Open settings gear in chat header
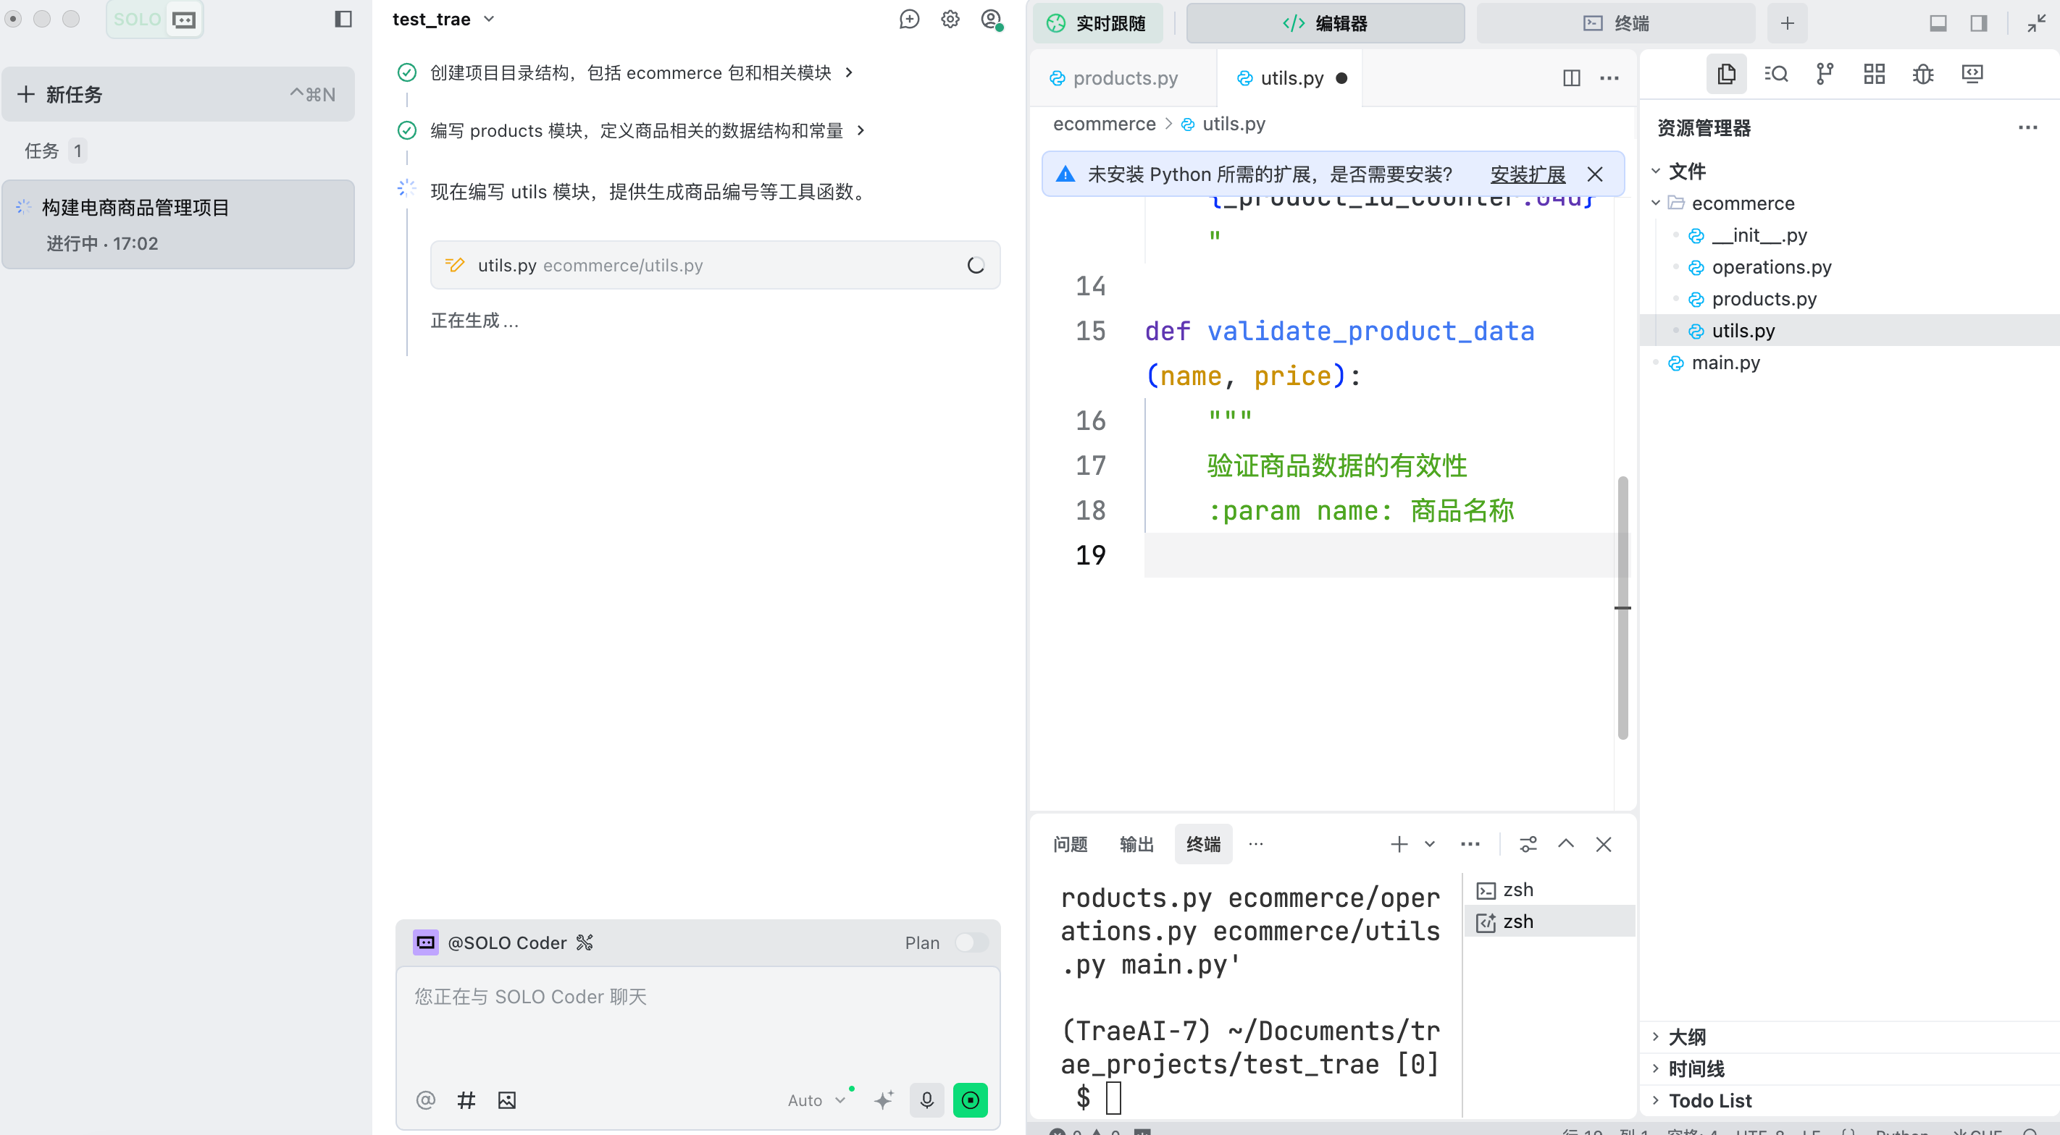Image resolution: width=2060 pixels, height=1135 pixels. tap(949, 20)
